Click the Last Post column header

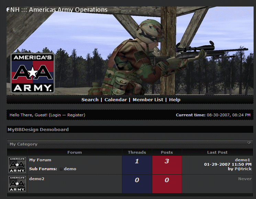click(x=217, y=152)
